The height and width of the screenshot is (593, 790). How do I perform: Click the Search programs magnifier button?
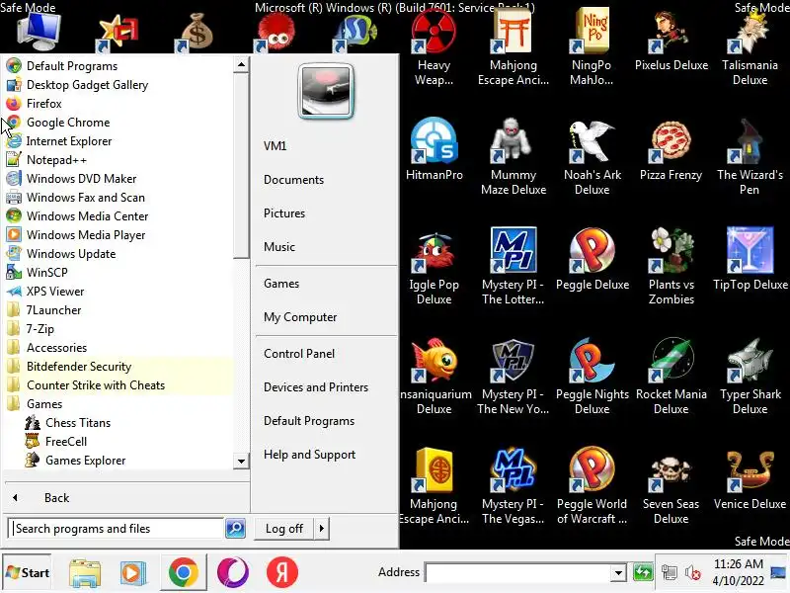click(x=235, y=529)
